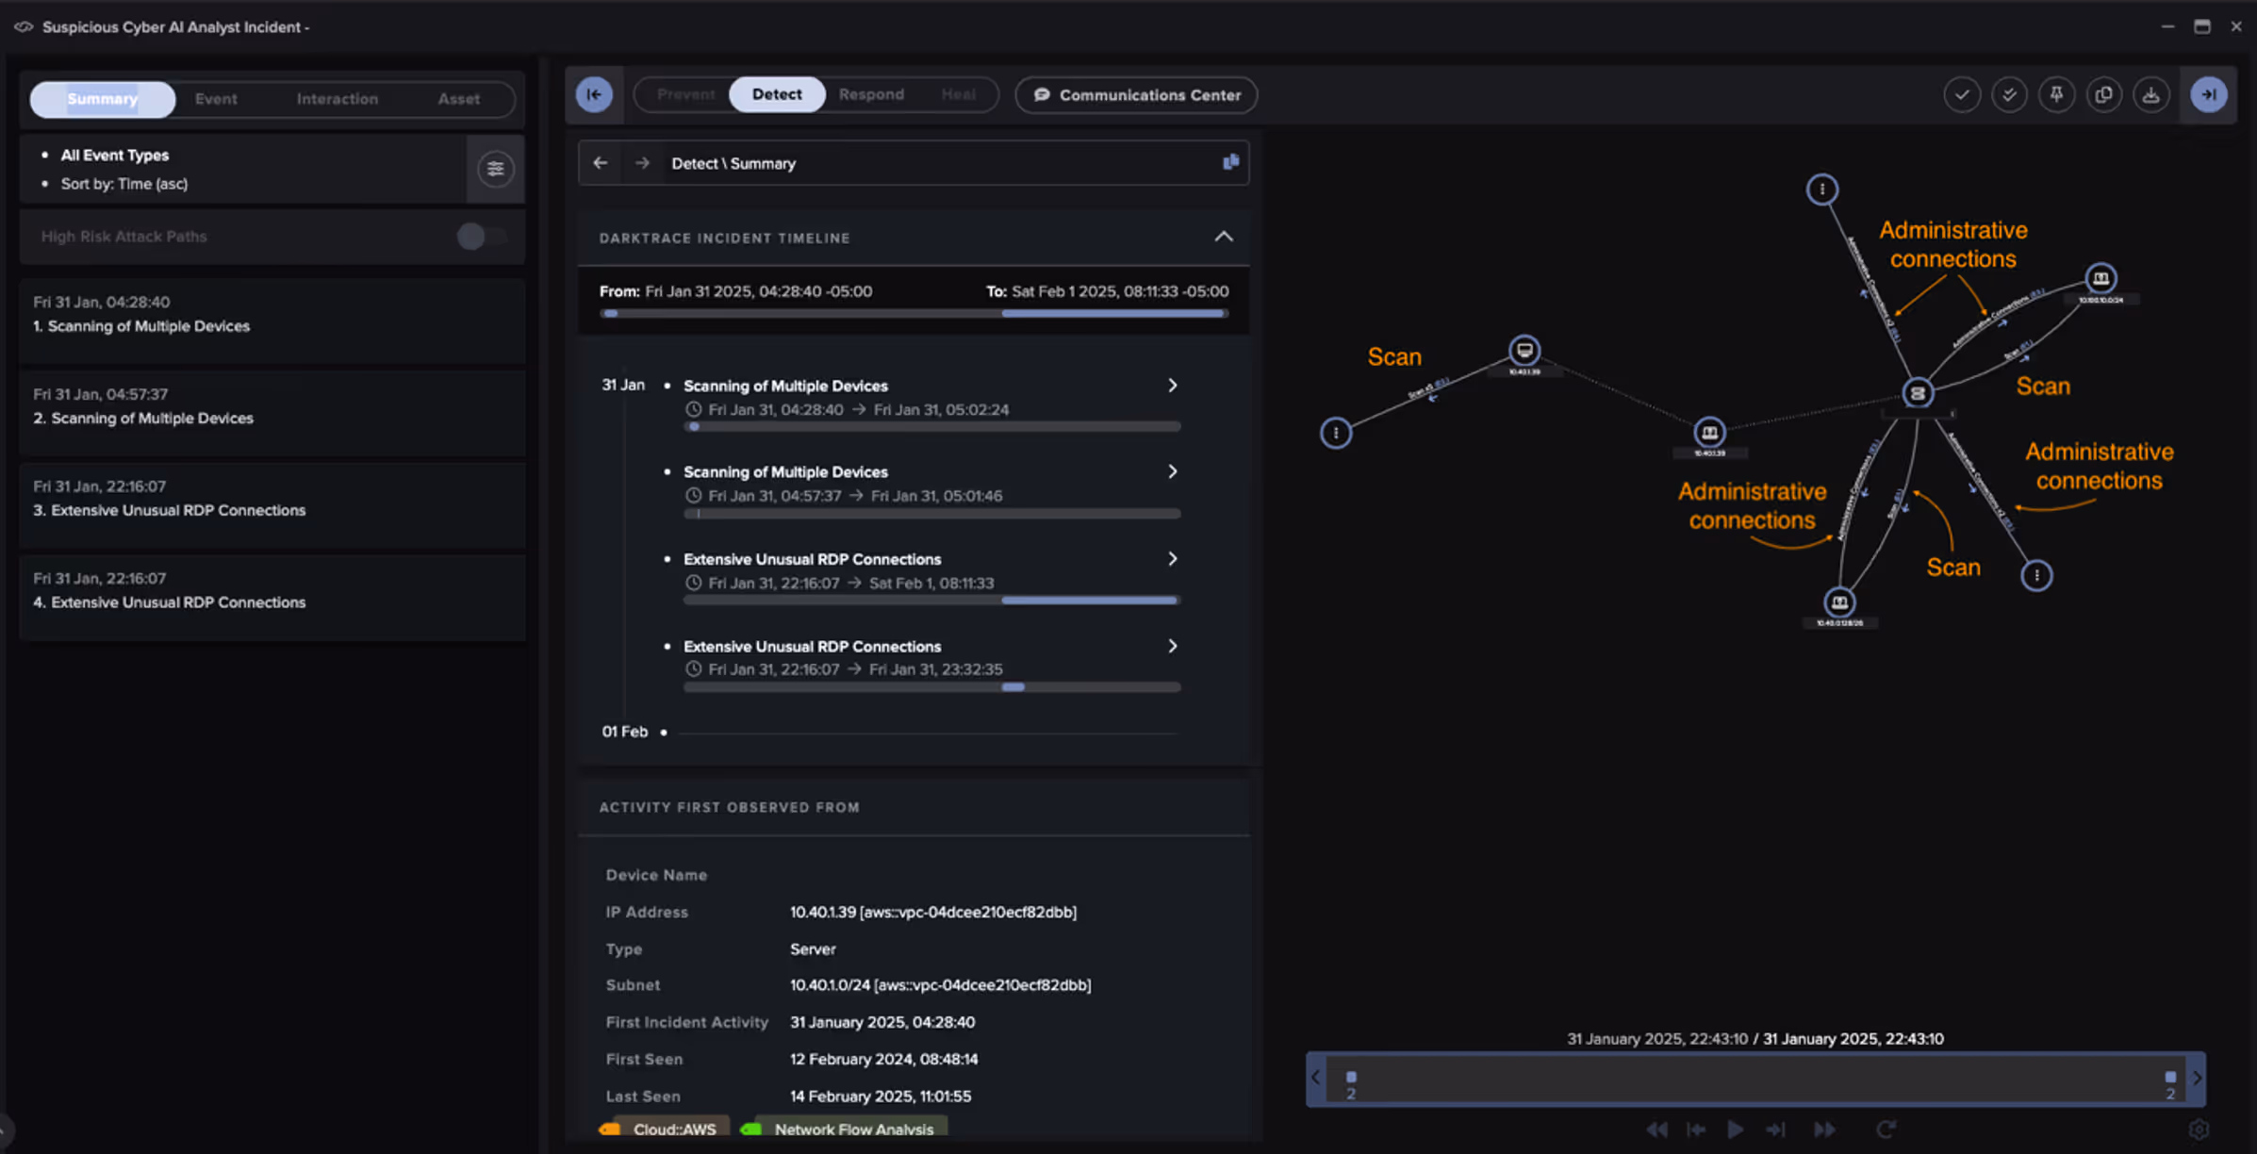Open event 2. Scanning of Multiple Devices in left list
The image size is (2257, 1154).
coord(272,413)
